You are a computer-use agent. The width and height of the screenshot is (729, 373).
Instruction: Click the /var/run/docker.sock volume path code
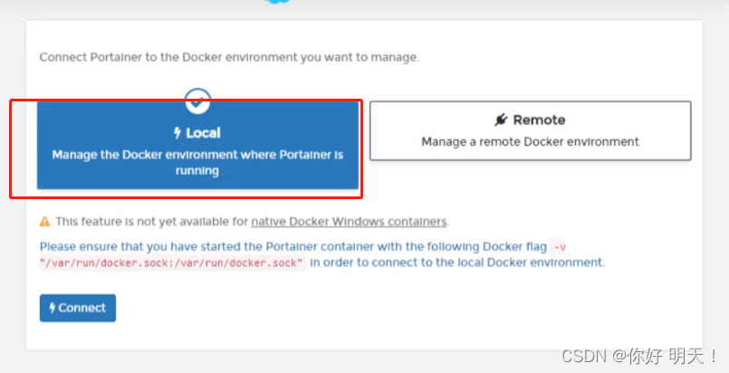pyautogui.click(x=172, y=263)
